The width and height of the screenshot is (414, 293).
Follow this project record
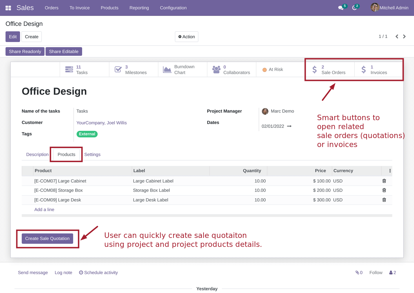(x=375, y=272)
